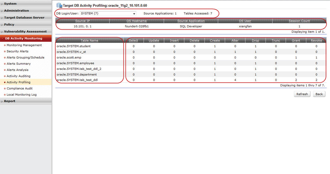Expand the Vulnerability Assessment section
The width and height of the screenshot is (330, 174).
point(26,31)
